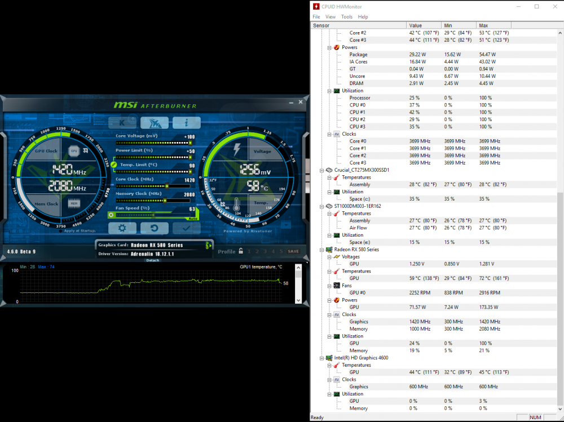Click the Radeon Utilization icon
The image size is (564, 422).
[x=337, y=336]
